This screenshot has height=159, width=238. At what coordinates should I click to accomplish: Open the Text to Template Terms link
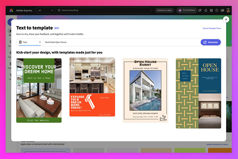[x=212, y=28]
